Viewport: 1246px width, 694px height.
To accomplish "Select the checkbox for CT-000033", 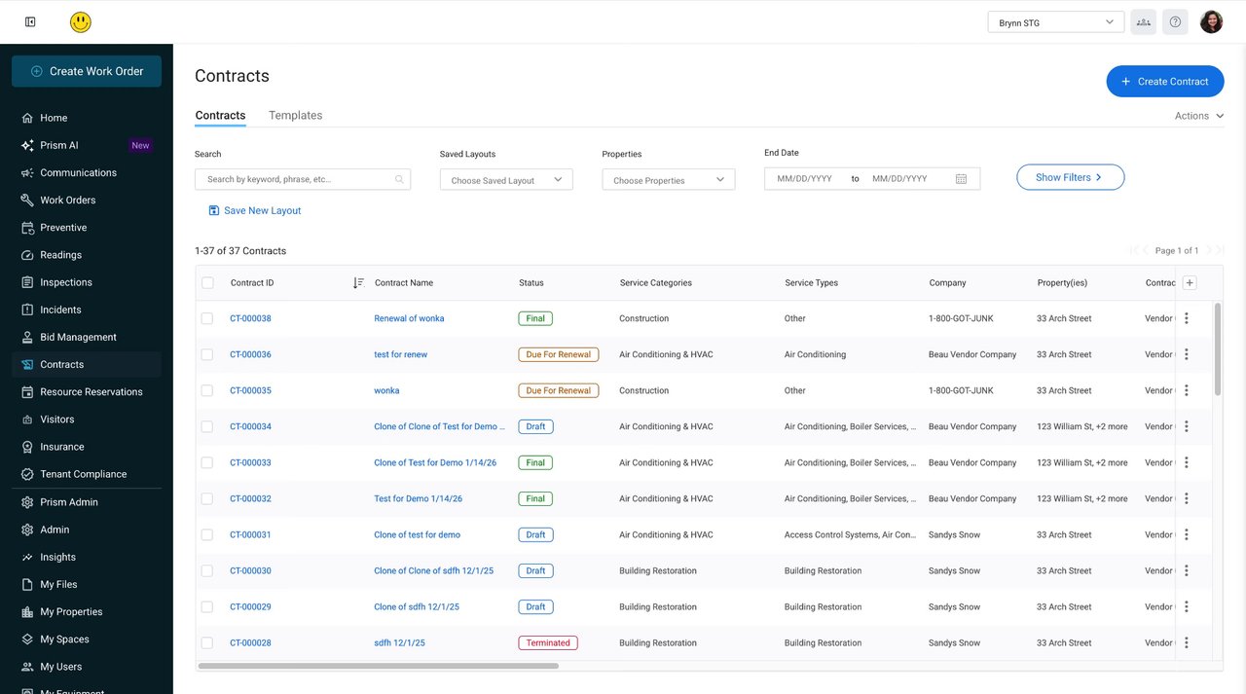I will click(x=207, y=462).
